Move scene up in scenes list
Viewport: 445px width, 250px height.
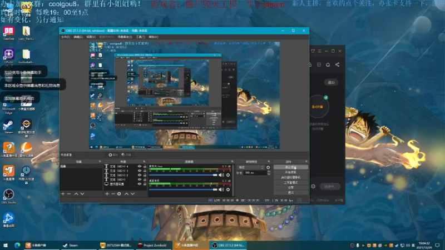tap(76, 194)
